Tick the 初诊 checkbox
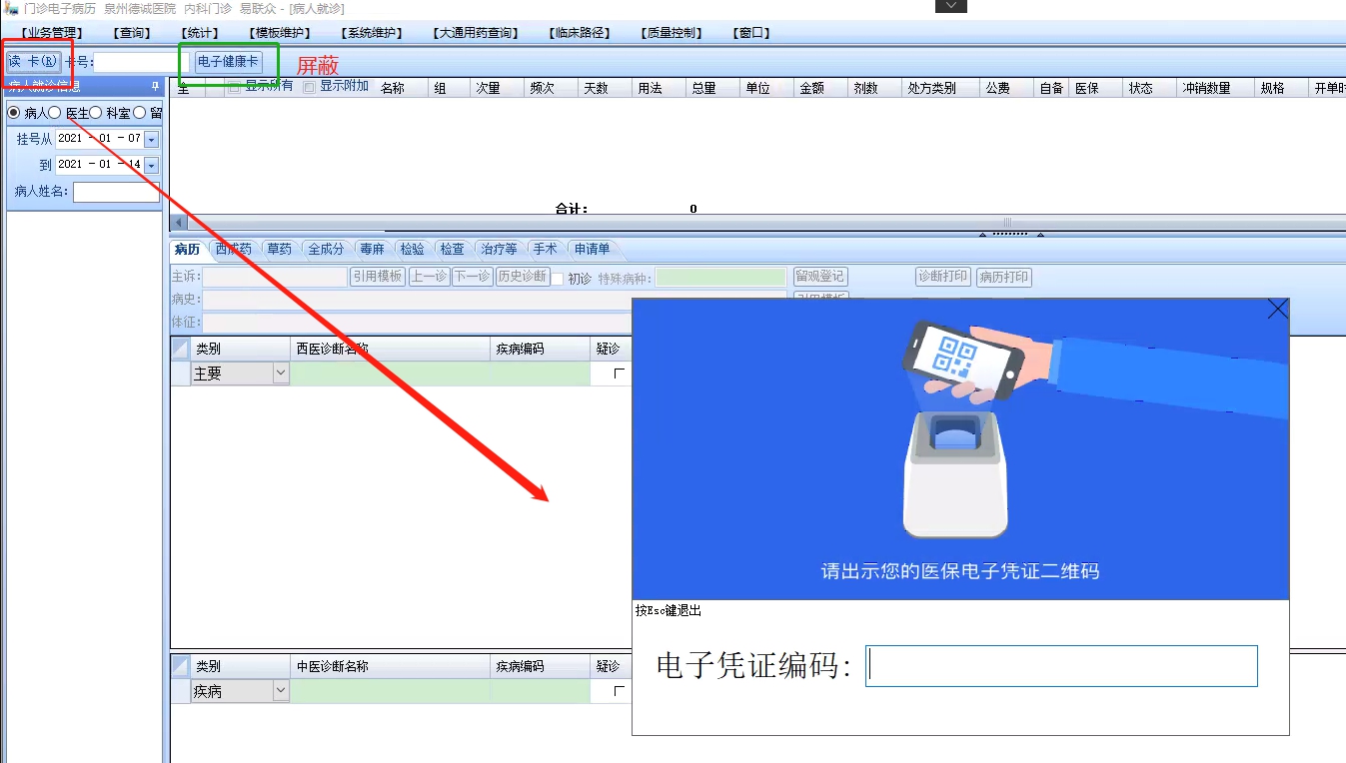 point(558,279)
